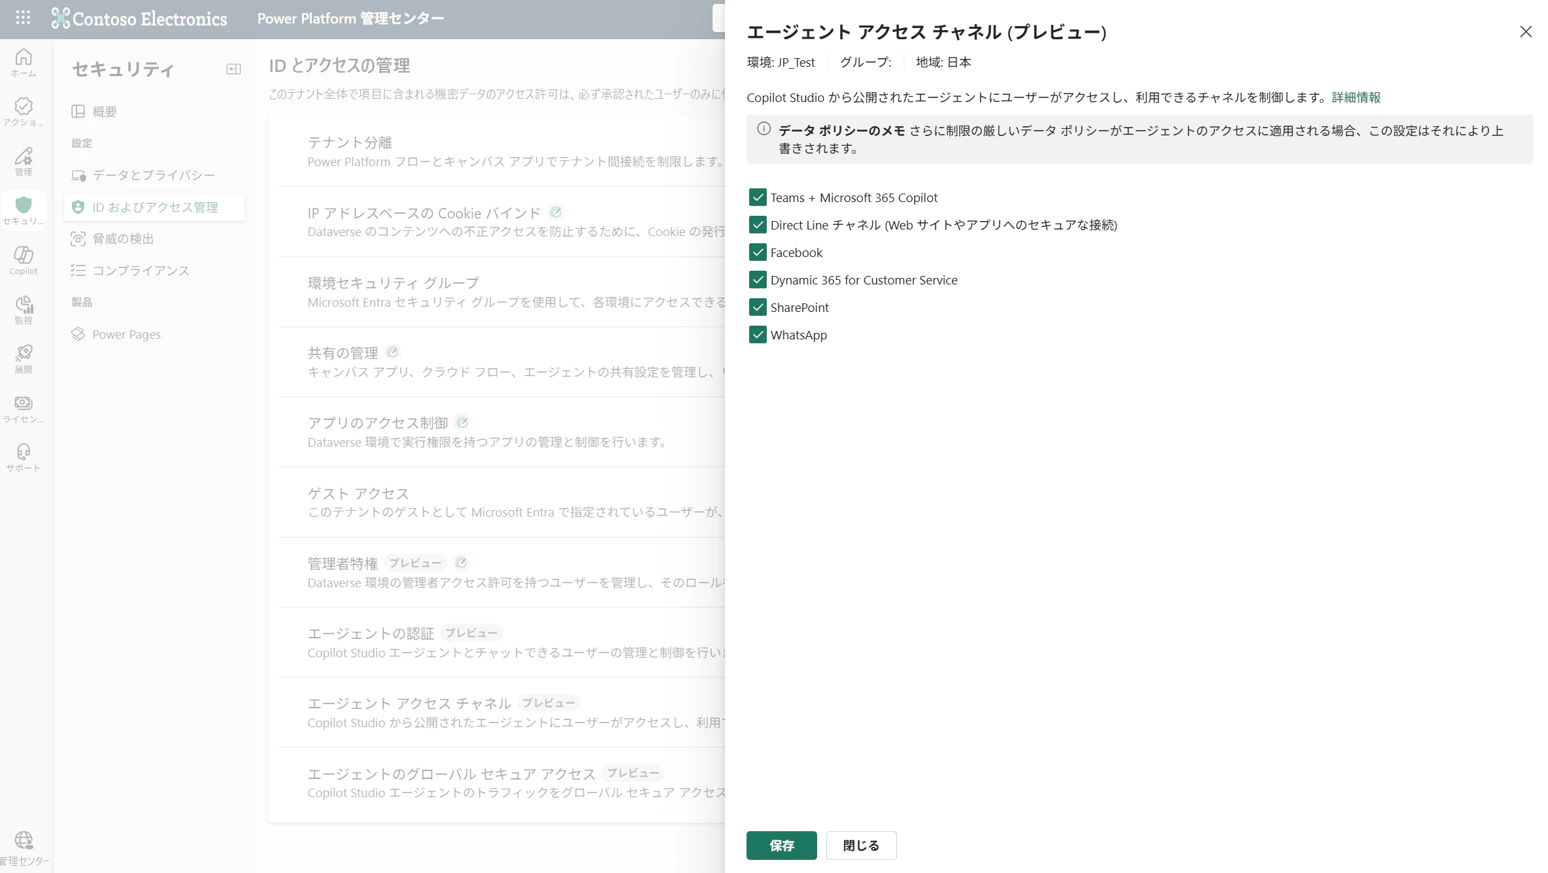Open the app launcher waffle icon

(x=23, y=18)
